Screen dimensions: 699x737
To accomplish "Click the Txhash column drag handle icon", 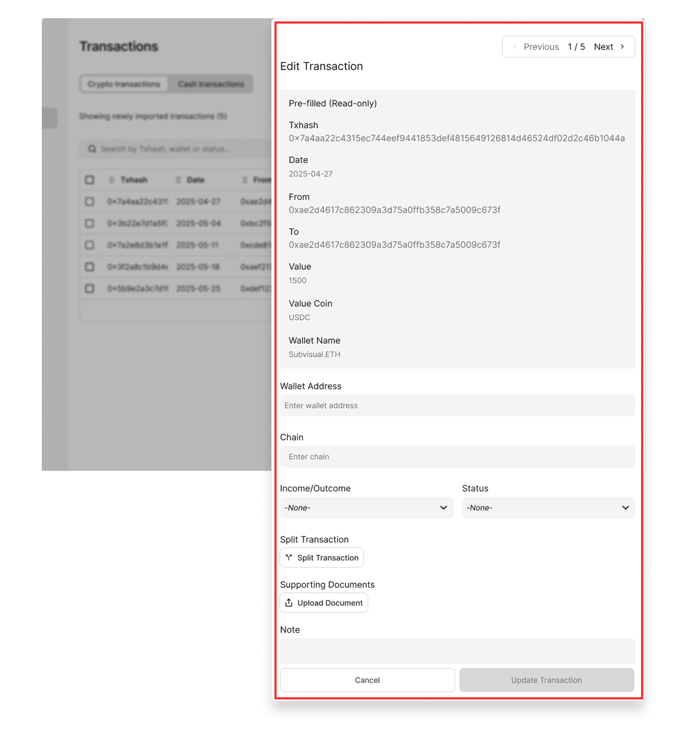I will coord(111,180).
